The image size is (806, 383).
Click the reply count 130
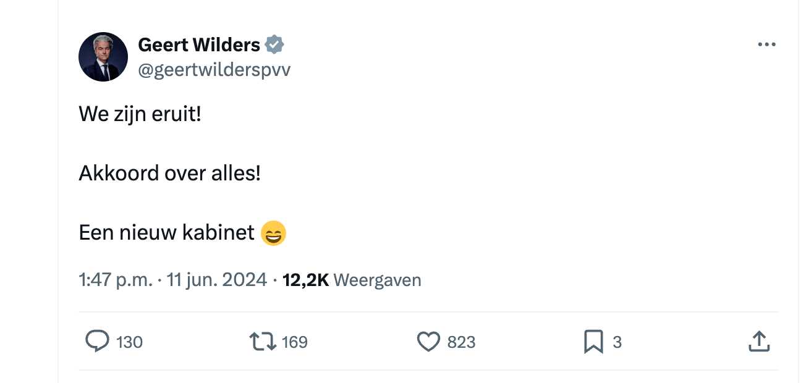point(129,342)
